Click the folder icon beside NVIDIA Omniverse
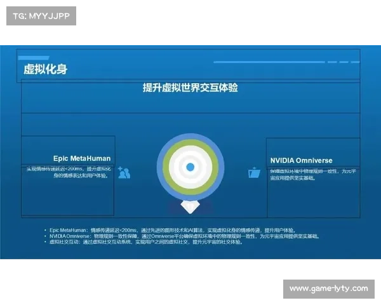The image size is (381, 305). click(x=254, y=172)
